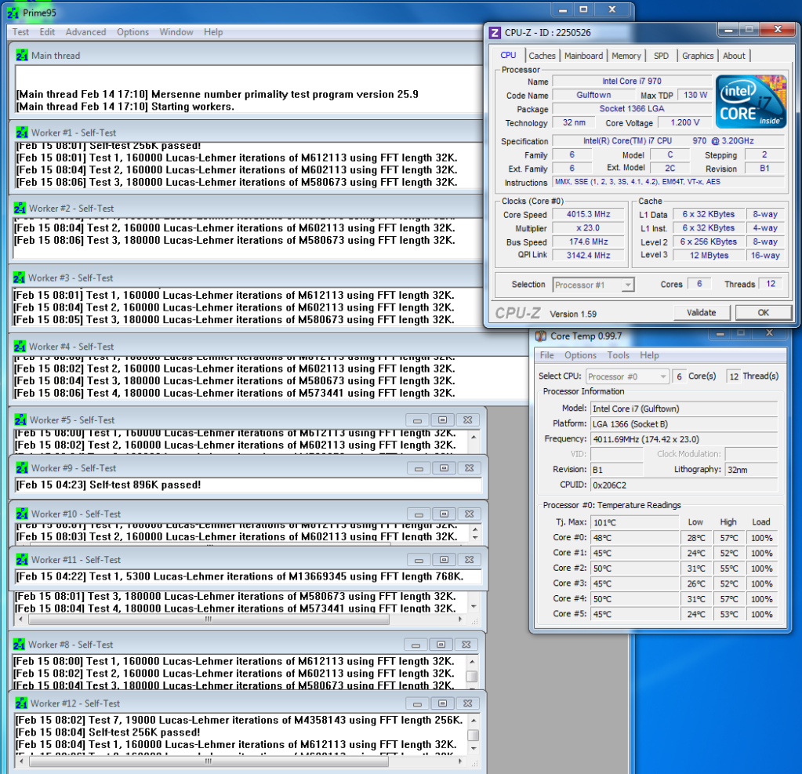Click the Main thread window icon

click(x=22, y=55)
